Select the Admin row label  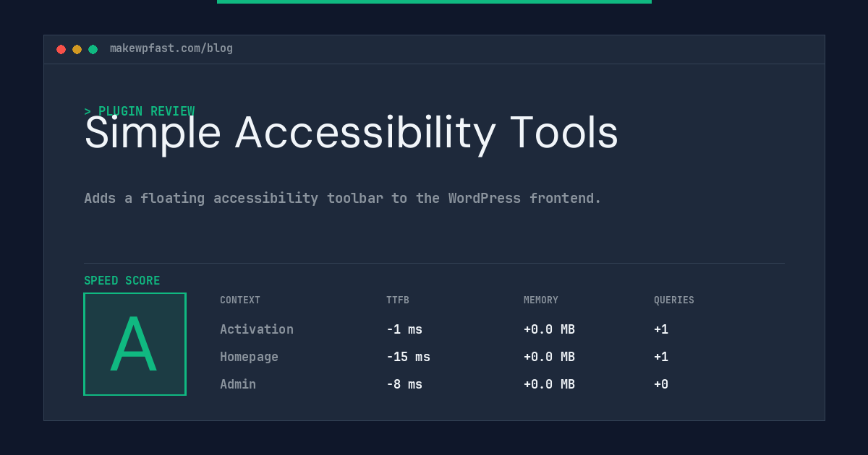click(x=238, y=384)
